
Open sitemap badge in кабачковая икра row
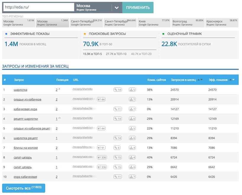[x=132, y=109]
